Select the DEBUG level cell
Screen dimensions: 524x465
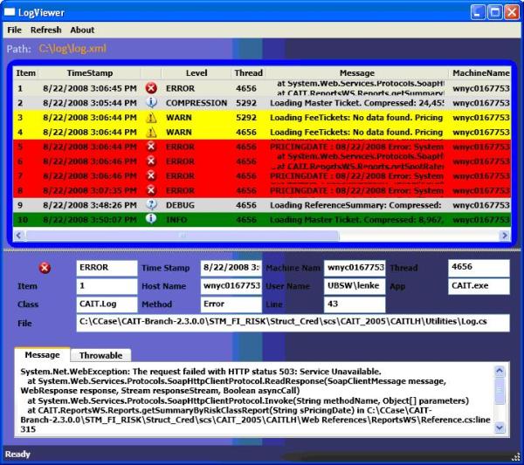click(x=180, y=205)
